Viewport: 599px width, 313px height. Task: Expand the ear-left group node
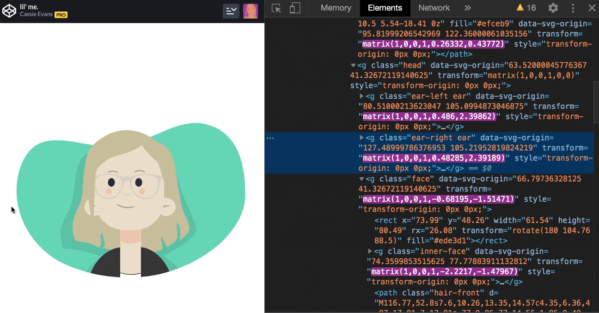362,96
